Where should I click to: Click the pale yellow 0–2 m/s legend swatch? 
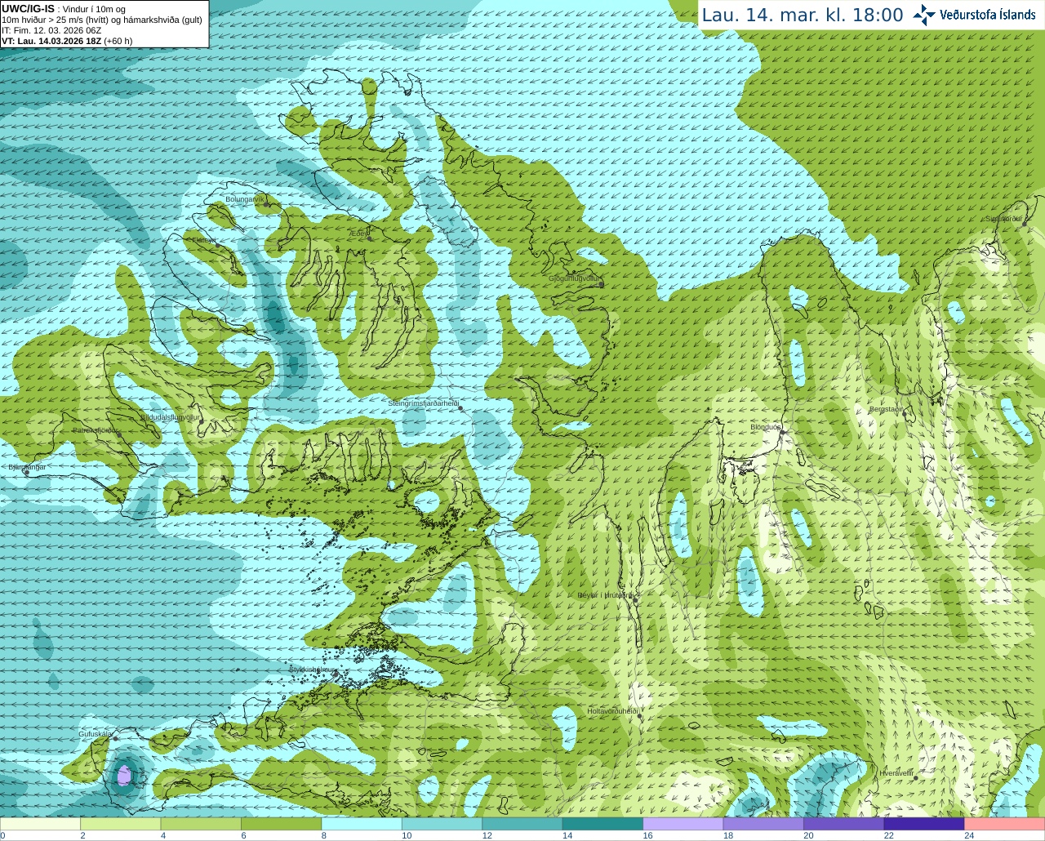41,824
